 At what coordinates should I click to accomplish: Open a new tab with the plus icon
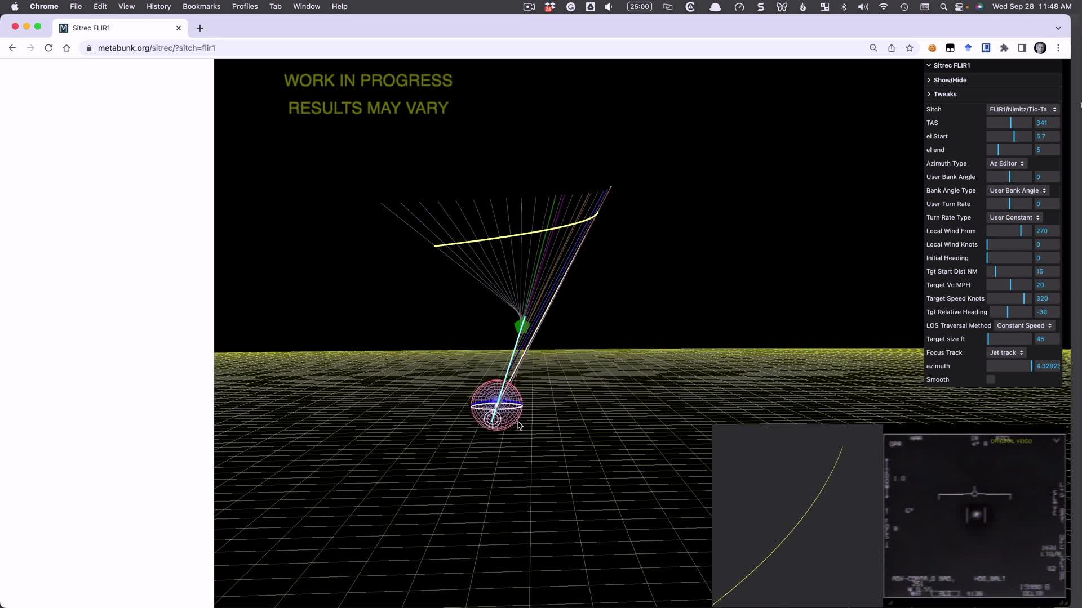200,28
